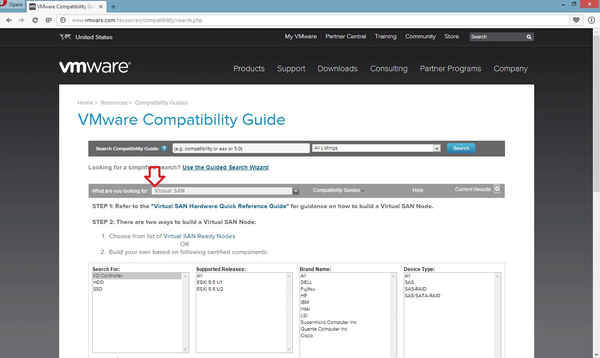Bookmark page with heart icon
600x358 pixels.
pos(576,20)
